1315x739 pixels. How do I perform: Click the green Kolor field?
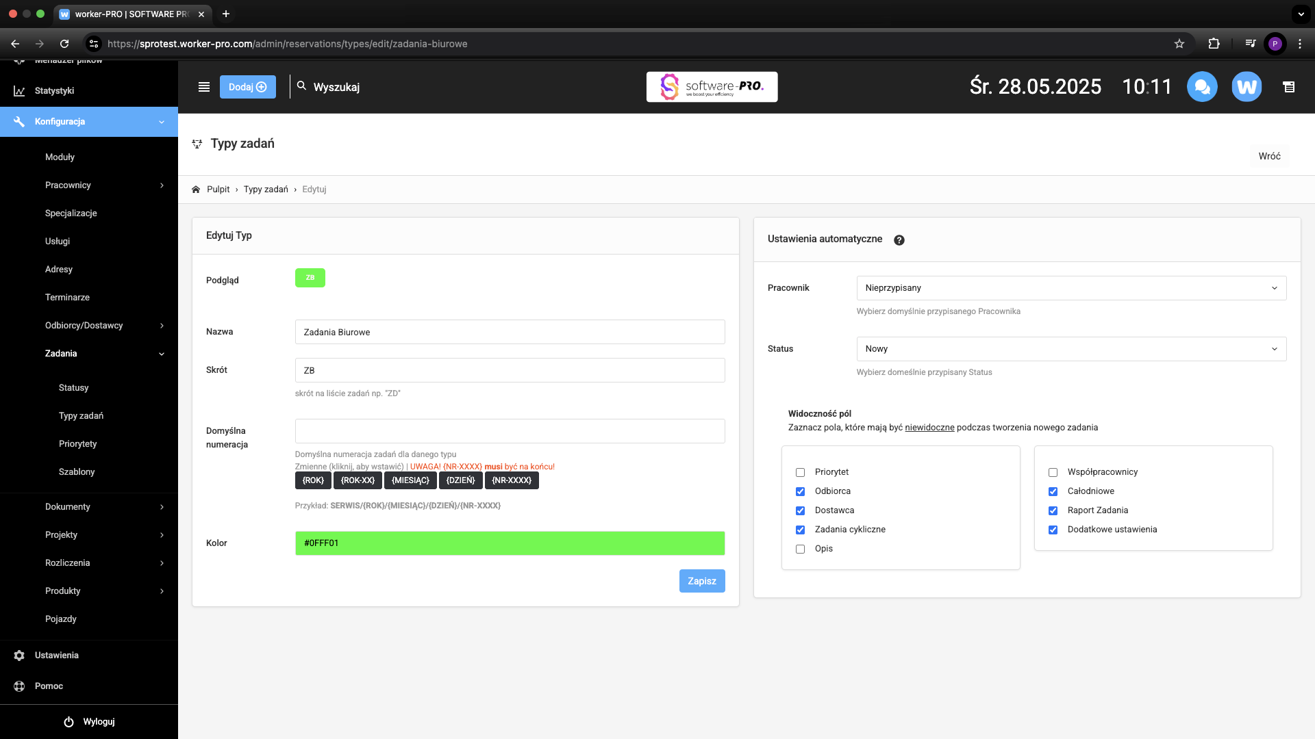[x=510, y=543]
